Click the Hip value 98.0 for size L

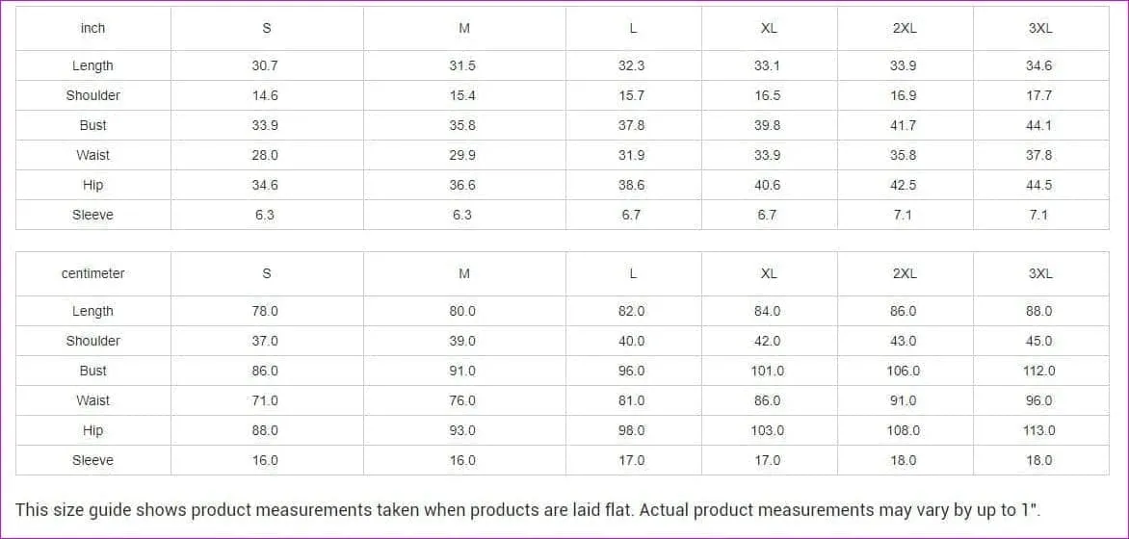pos(632,430)
